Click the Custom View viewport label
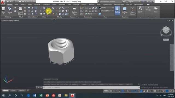The height and width of the screenshot is (98, 175). click(x=8, y=20)
